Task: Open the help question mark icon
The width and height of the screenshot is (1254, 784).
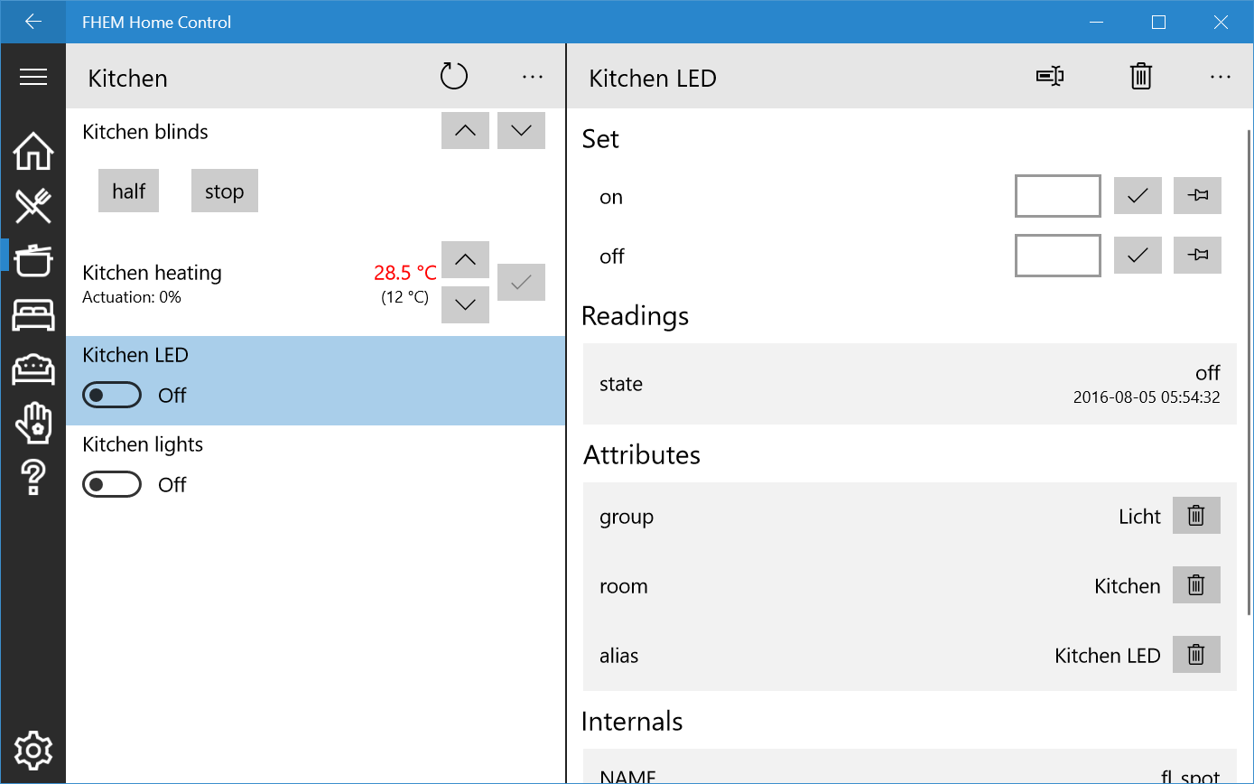Action: point(33,477)
